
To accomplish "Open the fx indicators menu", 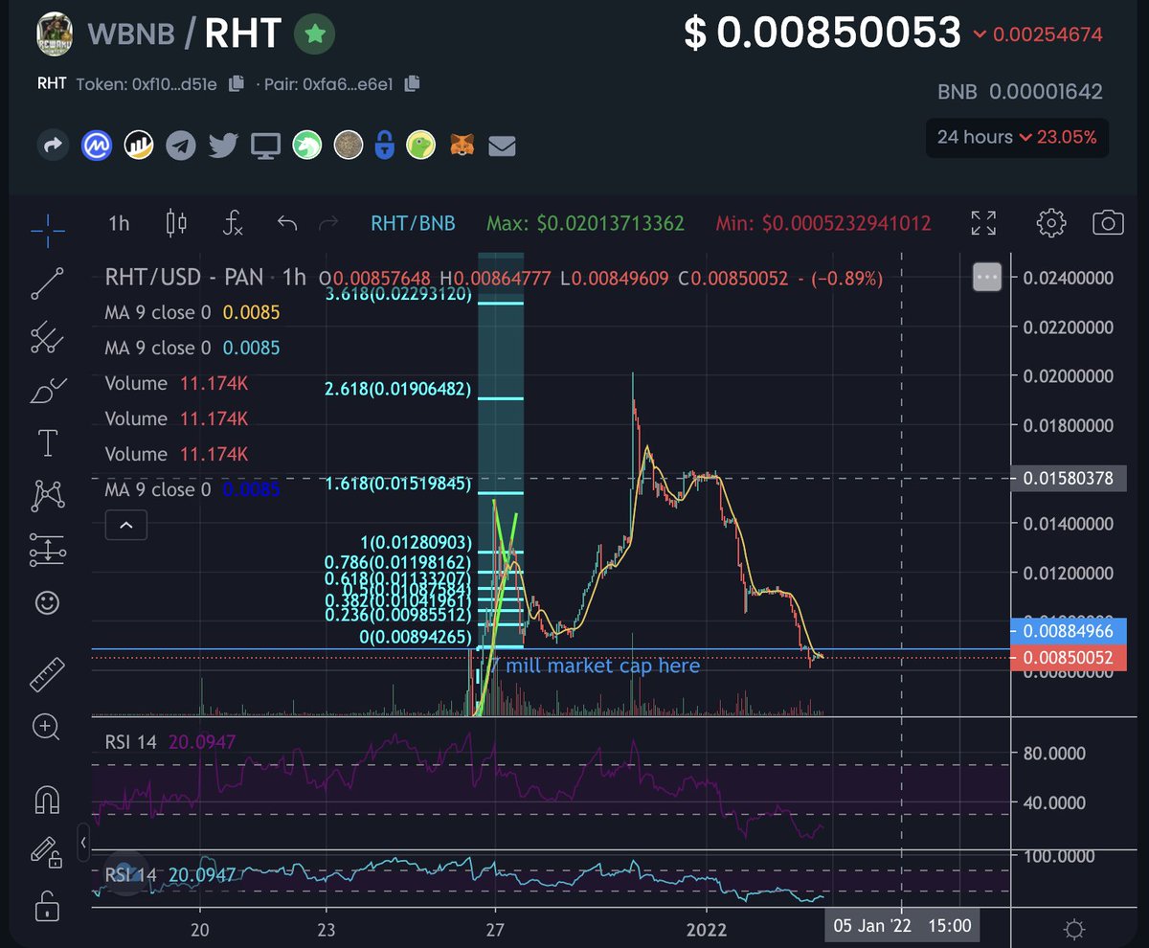I will [233, 224].
